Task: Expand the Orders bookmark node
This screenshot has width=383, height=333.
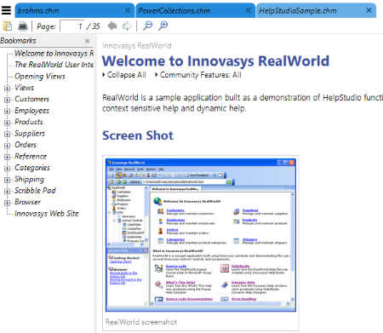Action: point(7,146)
